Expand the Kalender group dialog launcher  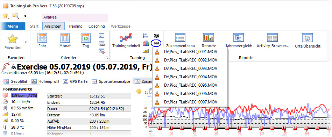[x=107, y=58]
